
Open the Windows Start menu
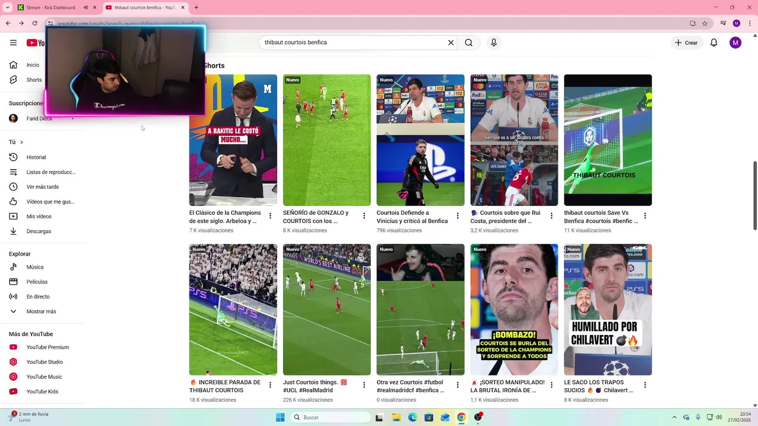click(280, 417)
